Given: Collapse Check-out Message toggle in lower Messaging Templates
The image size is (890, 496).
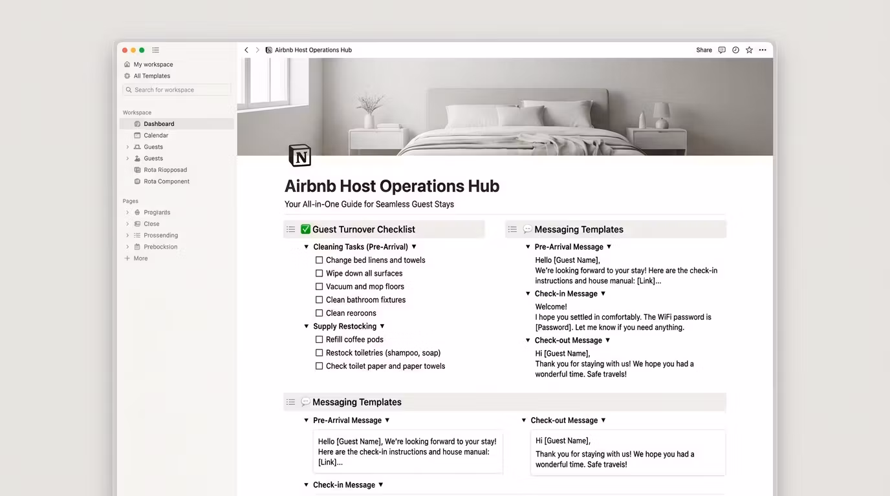Looking at the screenshot, I should pyautogui.click(x=524, y=420).
